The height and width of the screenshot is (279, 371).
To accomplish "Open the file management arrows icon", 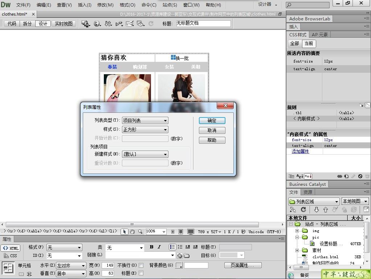I will click(x=109, y=24).
